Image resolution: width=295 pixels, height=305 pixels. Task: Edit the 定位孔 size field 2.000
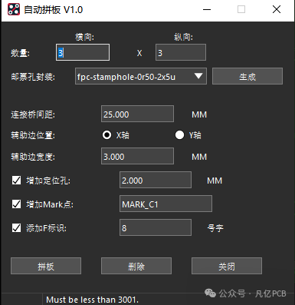[x=156, y=180]
